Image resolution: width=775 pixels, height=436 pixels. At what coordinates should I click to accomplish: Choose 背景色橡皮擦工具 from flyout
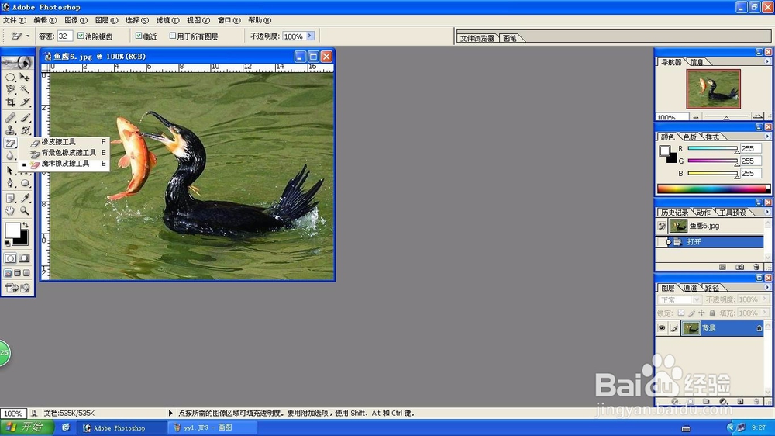pyautogui.click(x=67, y=153)
